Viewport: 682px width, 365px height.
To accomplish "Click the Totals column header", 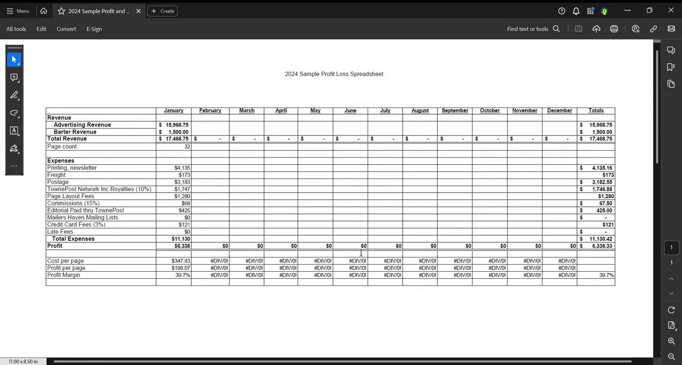I will click(596, 111).
